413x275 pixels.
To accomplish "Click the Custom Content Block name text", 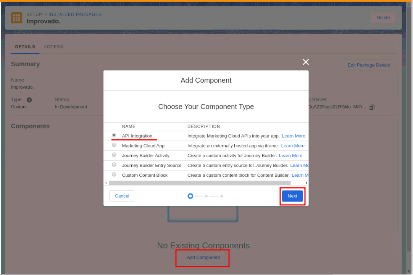I will (145, 175).
